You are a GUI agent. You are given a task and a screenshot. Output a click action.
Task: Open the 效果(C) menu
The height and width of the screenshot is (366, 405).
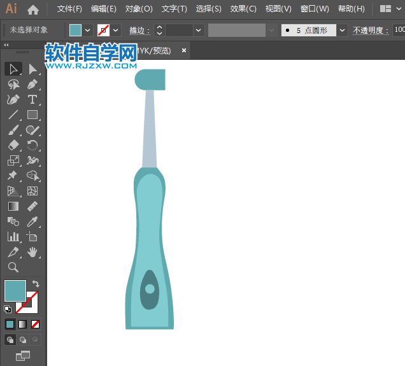243,9
